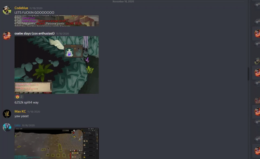The height and width of the screenshot is (159, 260).
Task: Click the chat scrollbar thumb
Action: point(248,74)
